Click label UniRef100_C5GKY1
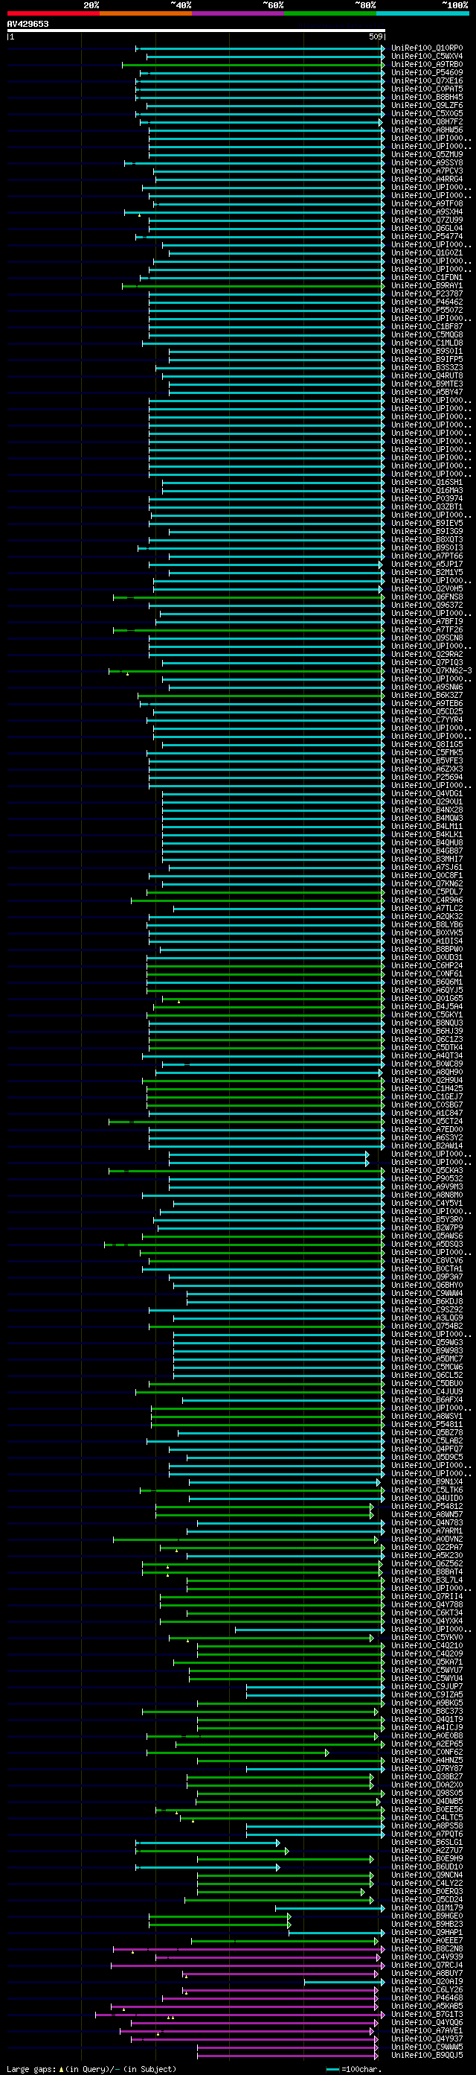The height and width of the screenshot is (2075, 476). [427, 1015]
